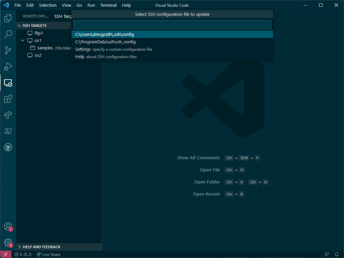This screenshot has height=258, width=344.
Task: Minimize the Visual Studio Code window
Action: (x=305, y=5)
